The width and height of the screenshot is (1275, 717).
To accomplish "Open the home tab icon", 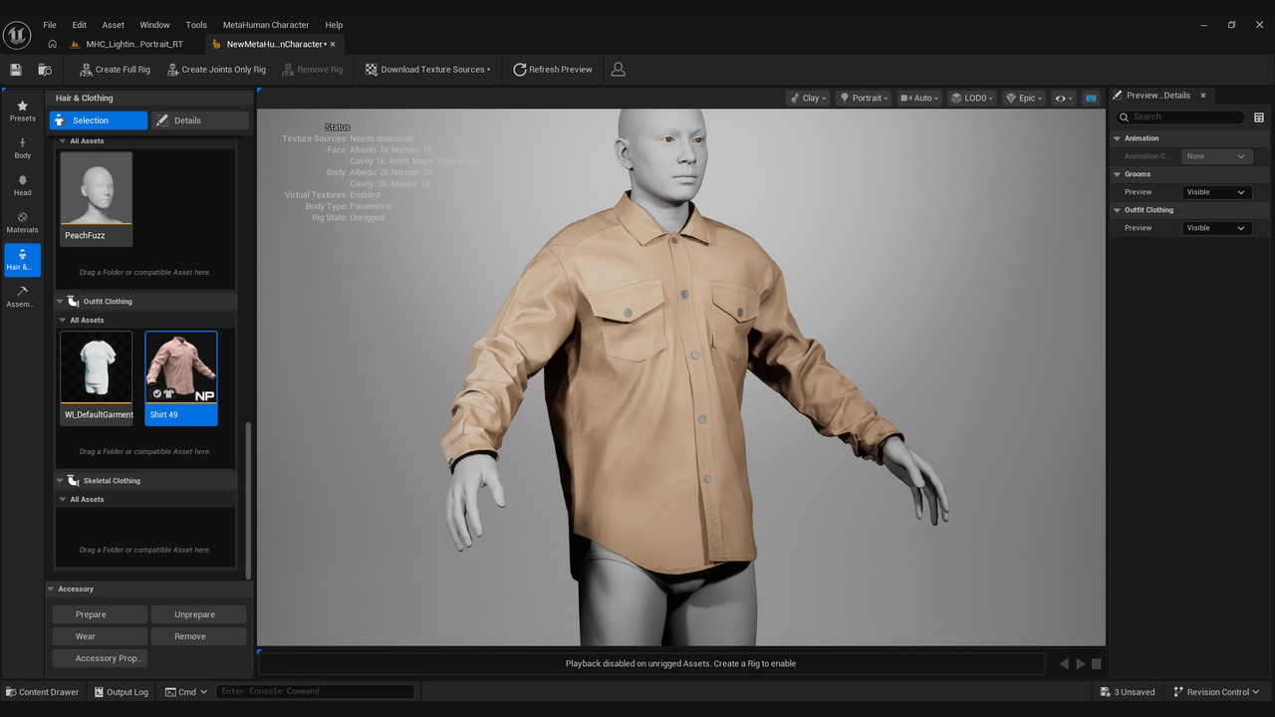I will click(x=52, y=44).
